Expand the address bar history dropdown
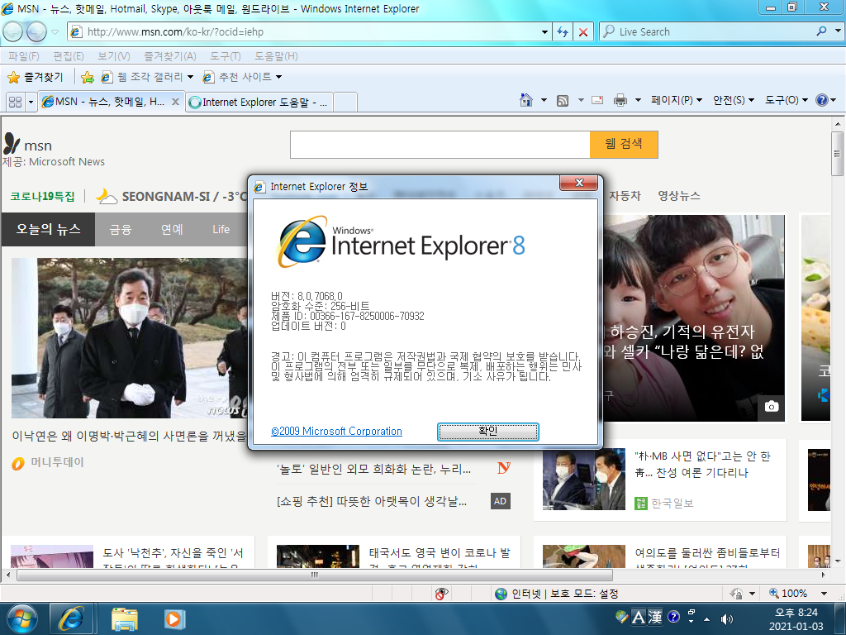The height and width of the screenshot is (635, 846). 544,32
